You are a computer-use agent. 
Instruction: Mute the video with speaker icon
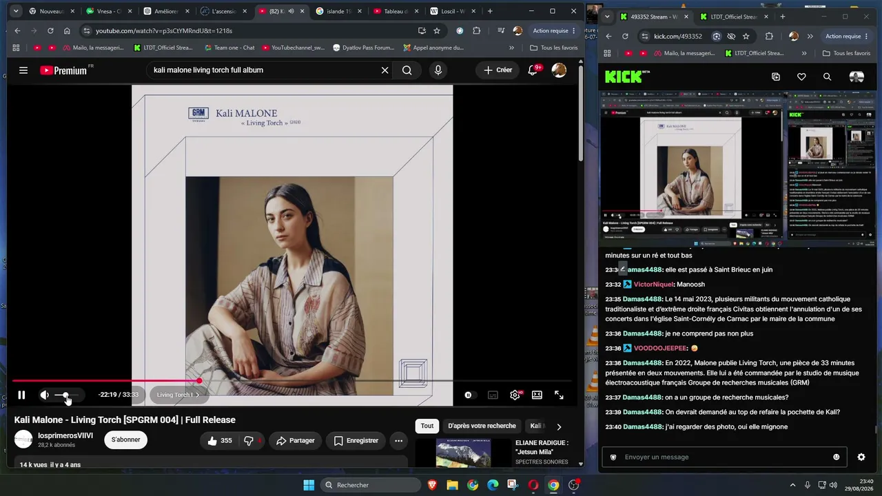(44, 395)
